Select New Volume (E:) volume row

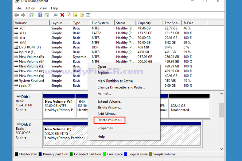coord(119,57)
